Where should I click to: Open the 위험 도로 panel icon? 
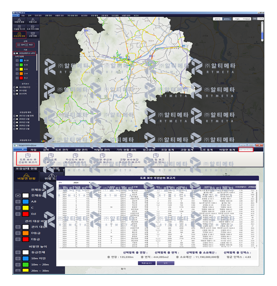coord(33,21)
